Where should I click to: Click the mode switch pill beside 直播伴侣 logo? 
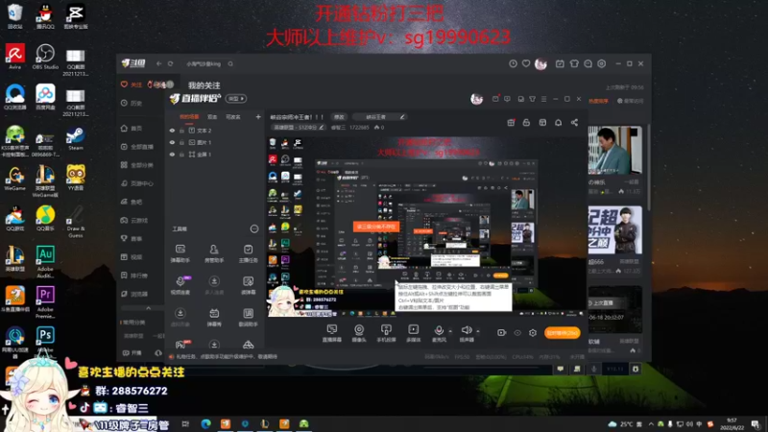point(236,99)
